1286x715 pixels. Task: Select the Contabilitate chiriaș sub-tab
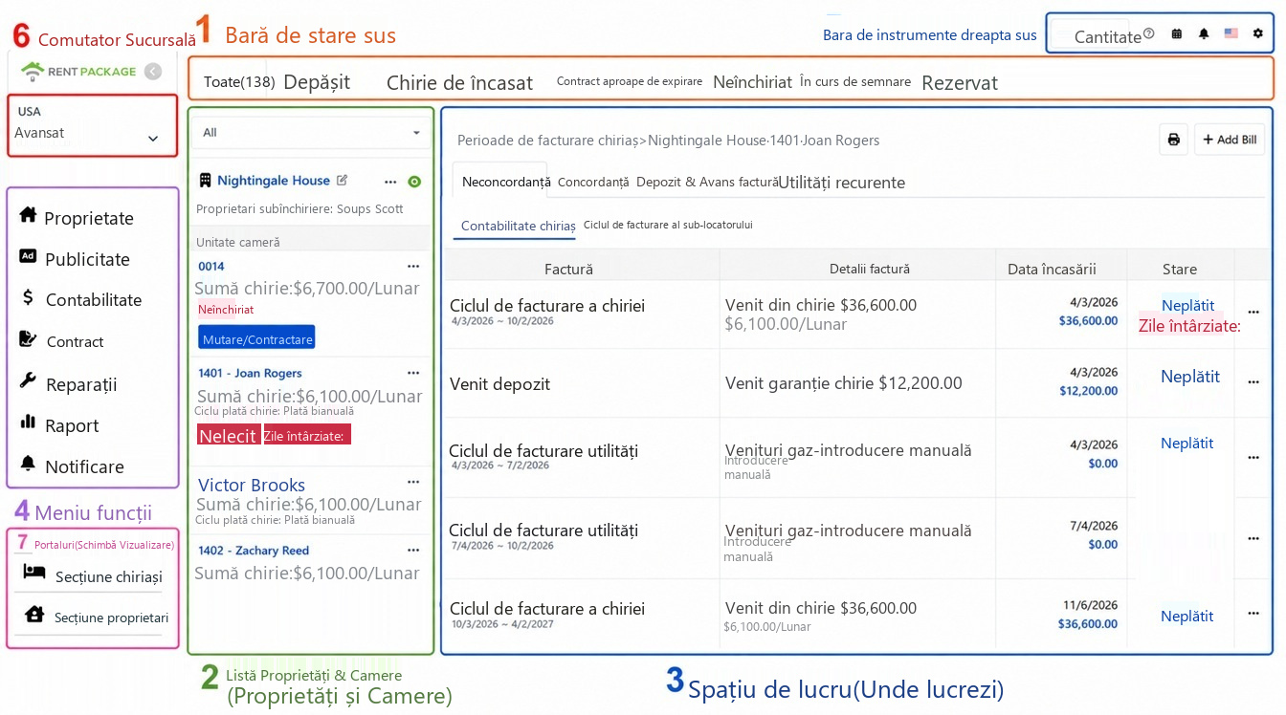click(x=518, y=227)
